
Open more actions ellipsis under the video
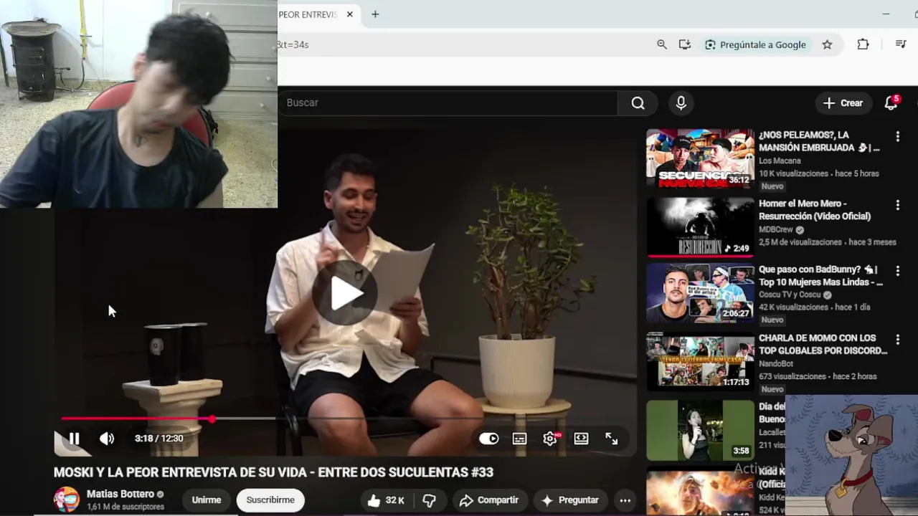click(625, 500)
